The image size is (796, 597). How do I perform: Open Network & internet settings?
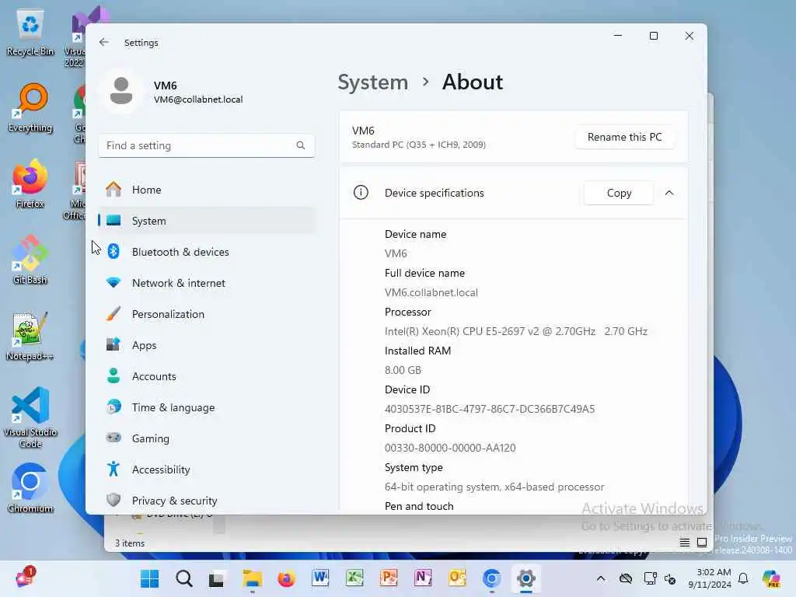point(207,283)
